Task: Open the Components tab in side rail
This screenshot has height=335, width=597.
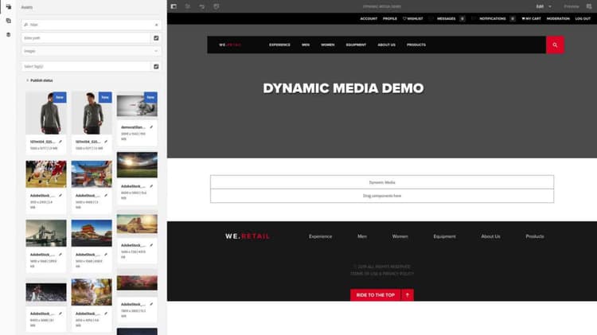Action: click(9, 21)
